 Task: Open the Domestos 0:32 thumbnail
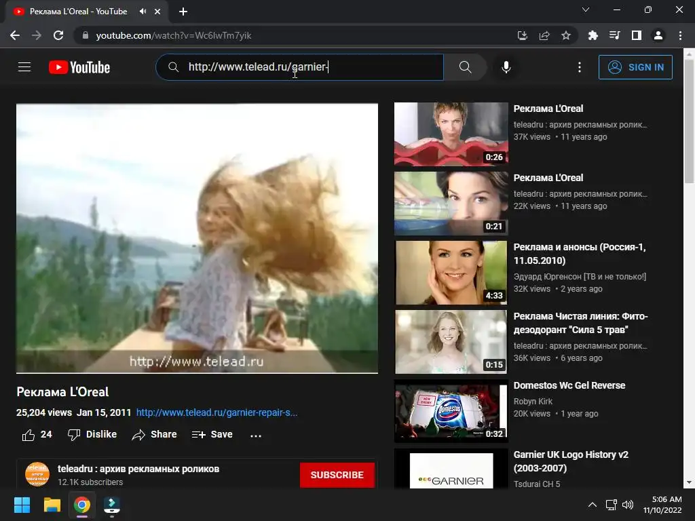coord(451,411)
